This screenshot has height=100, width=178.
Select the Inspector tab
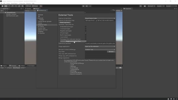(127, 9)
